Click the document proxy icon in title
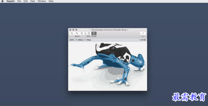Image resolution: width=208 pixels, height=106 pixels. pyautogui.click(x=90, y=30)
